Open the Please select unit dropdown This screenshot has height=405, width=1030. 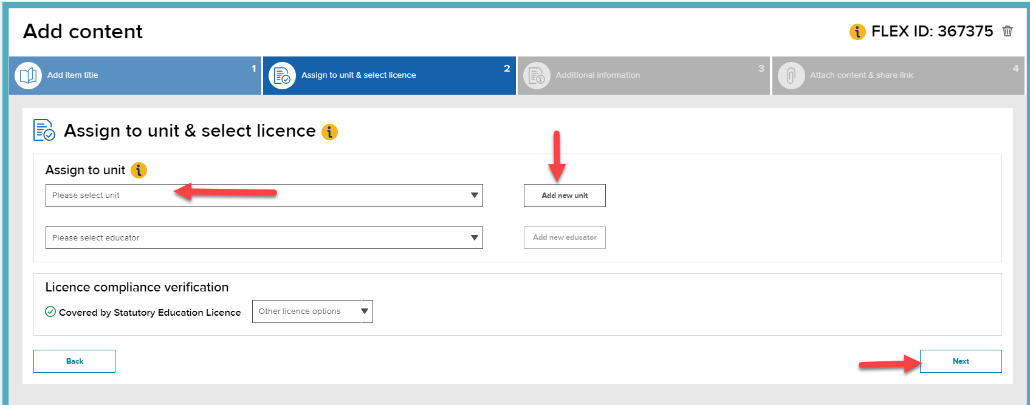[x=264, y=196]
